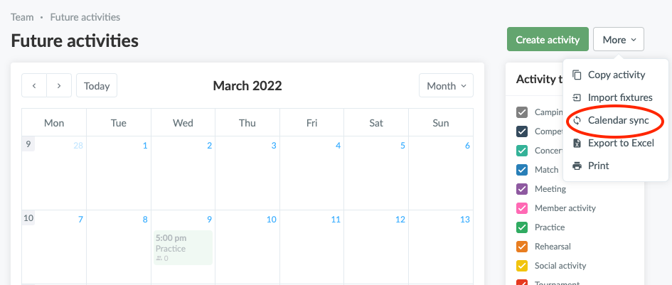
Task: Toggle the Member activity checkbox
Action: point(521,208)
